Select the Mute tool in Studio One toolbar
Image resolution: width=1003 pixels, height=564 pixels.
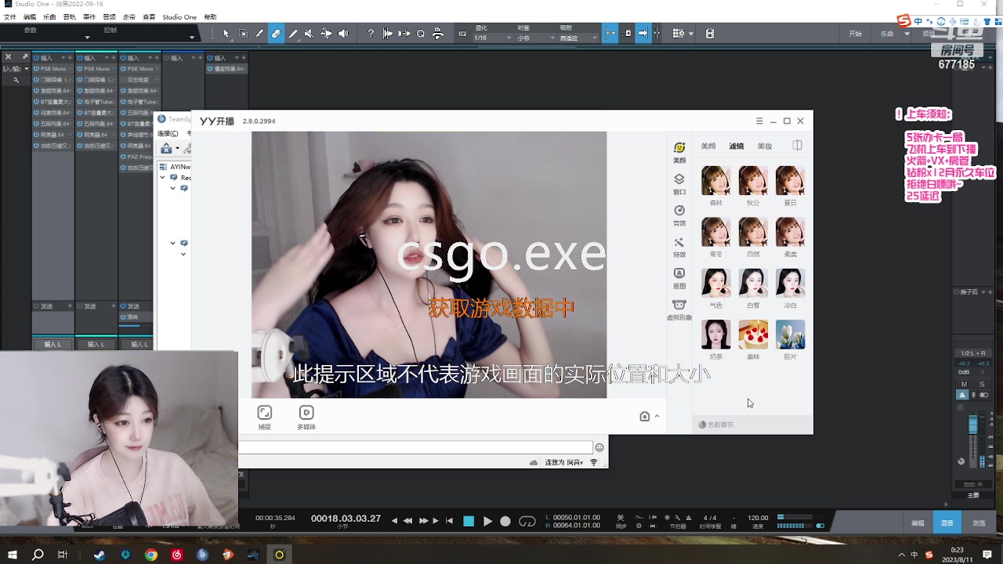pyautogui.click(x=309, y=34)
